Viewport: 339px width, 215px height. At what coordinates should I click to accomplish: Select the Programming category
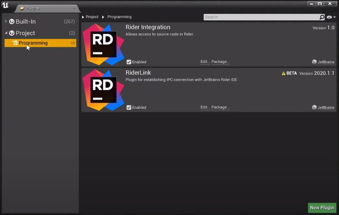(40, 43)
